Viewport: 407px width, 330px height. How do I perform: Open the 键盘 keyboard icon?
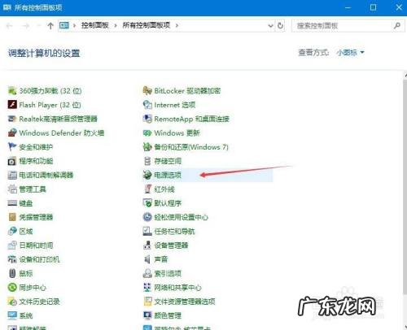pyautogui.click(x=12, y=203)
